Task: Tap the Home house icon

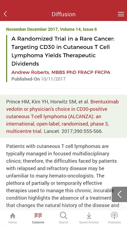Action: pos(13,216)
